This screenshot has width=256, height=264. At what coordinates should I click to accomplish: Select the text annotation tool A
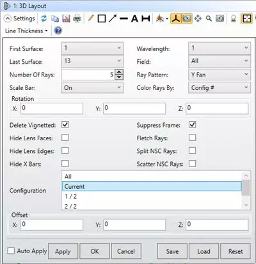pyautogui.click(x=134, y=18)
